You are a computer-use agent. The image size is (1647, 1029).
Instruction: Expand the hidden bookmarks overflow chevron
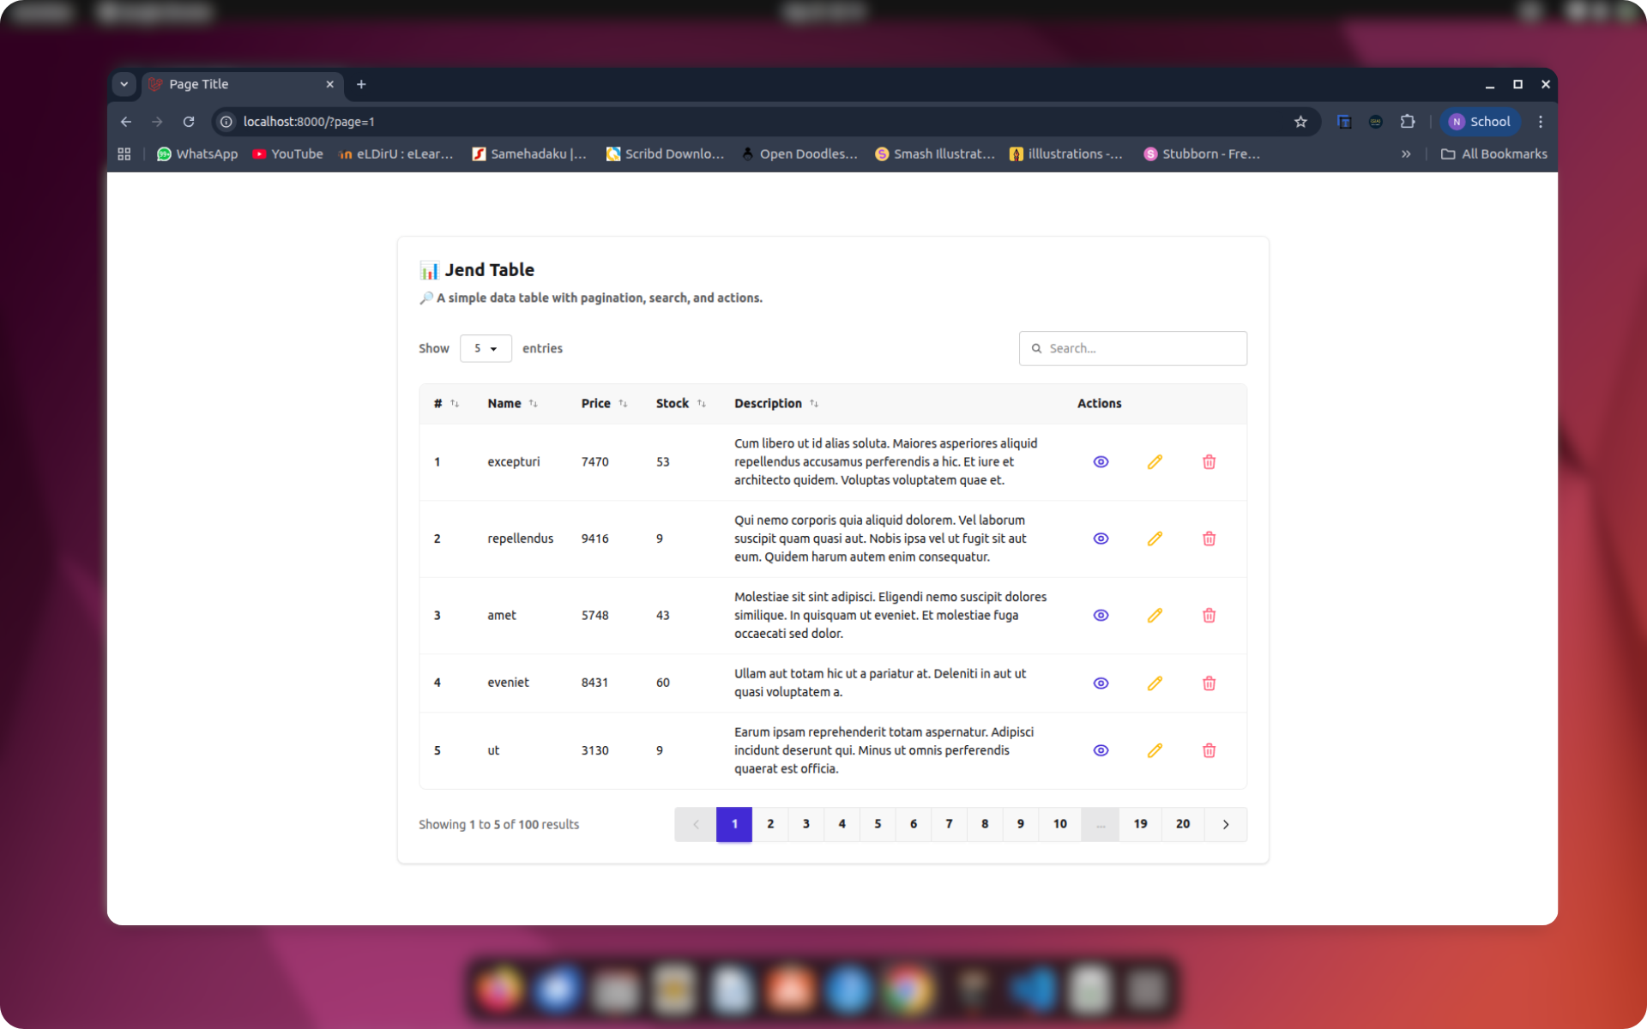pos(1406,154)
